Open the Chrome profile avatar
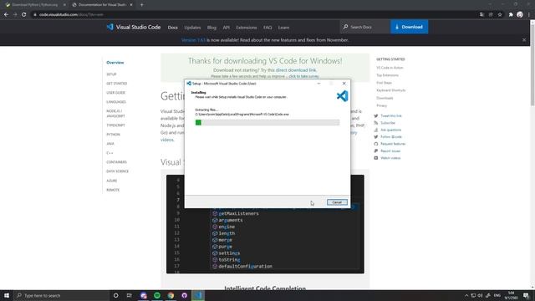 (520, 15)
